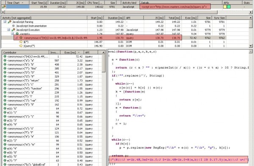Click green icon next to e(2): "2"
254x166 pixels.
[x=5, y=141]
